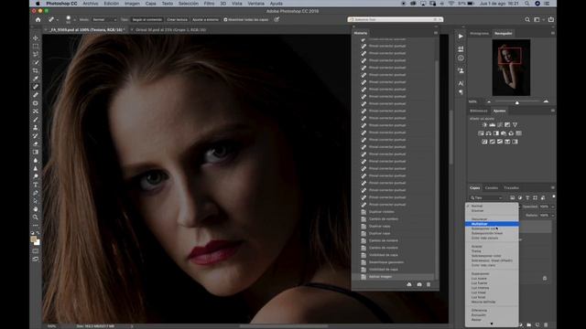Select the Quick Selection wand tool
586x329 pixels.
(x=36, y=63)
